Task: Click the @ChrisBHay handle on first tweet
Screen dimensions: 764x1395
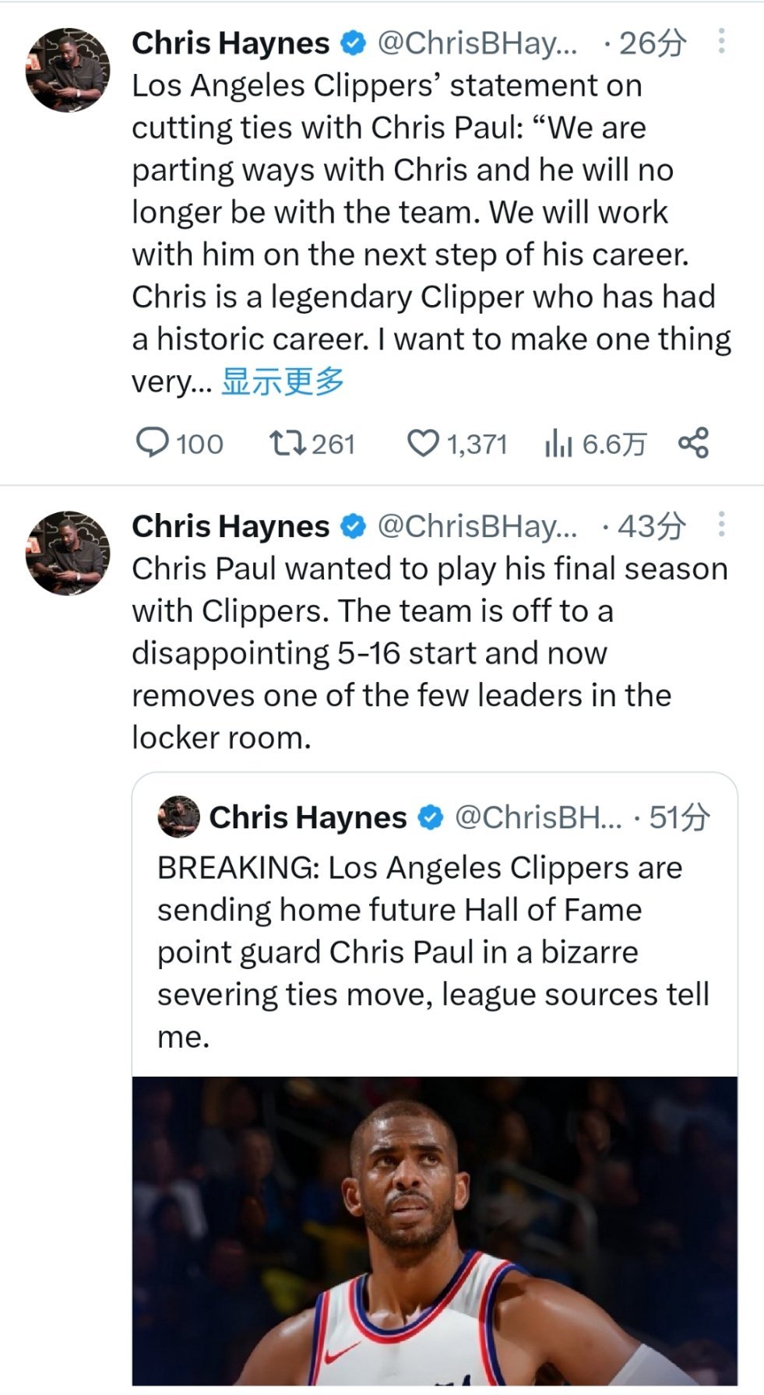Action: pos(477,44)
